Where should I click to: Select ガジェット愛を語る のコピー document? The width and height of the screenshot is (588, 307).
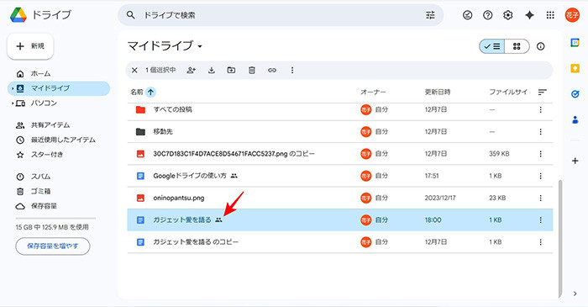[x=340, y=242]
